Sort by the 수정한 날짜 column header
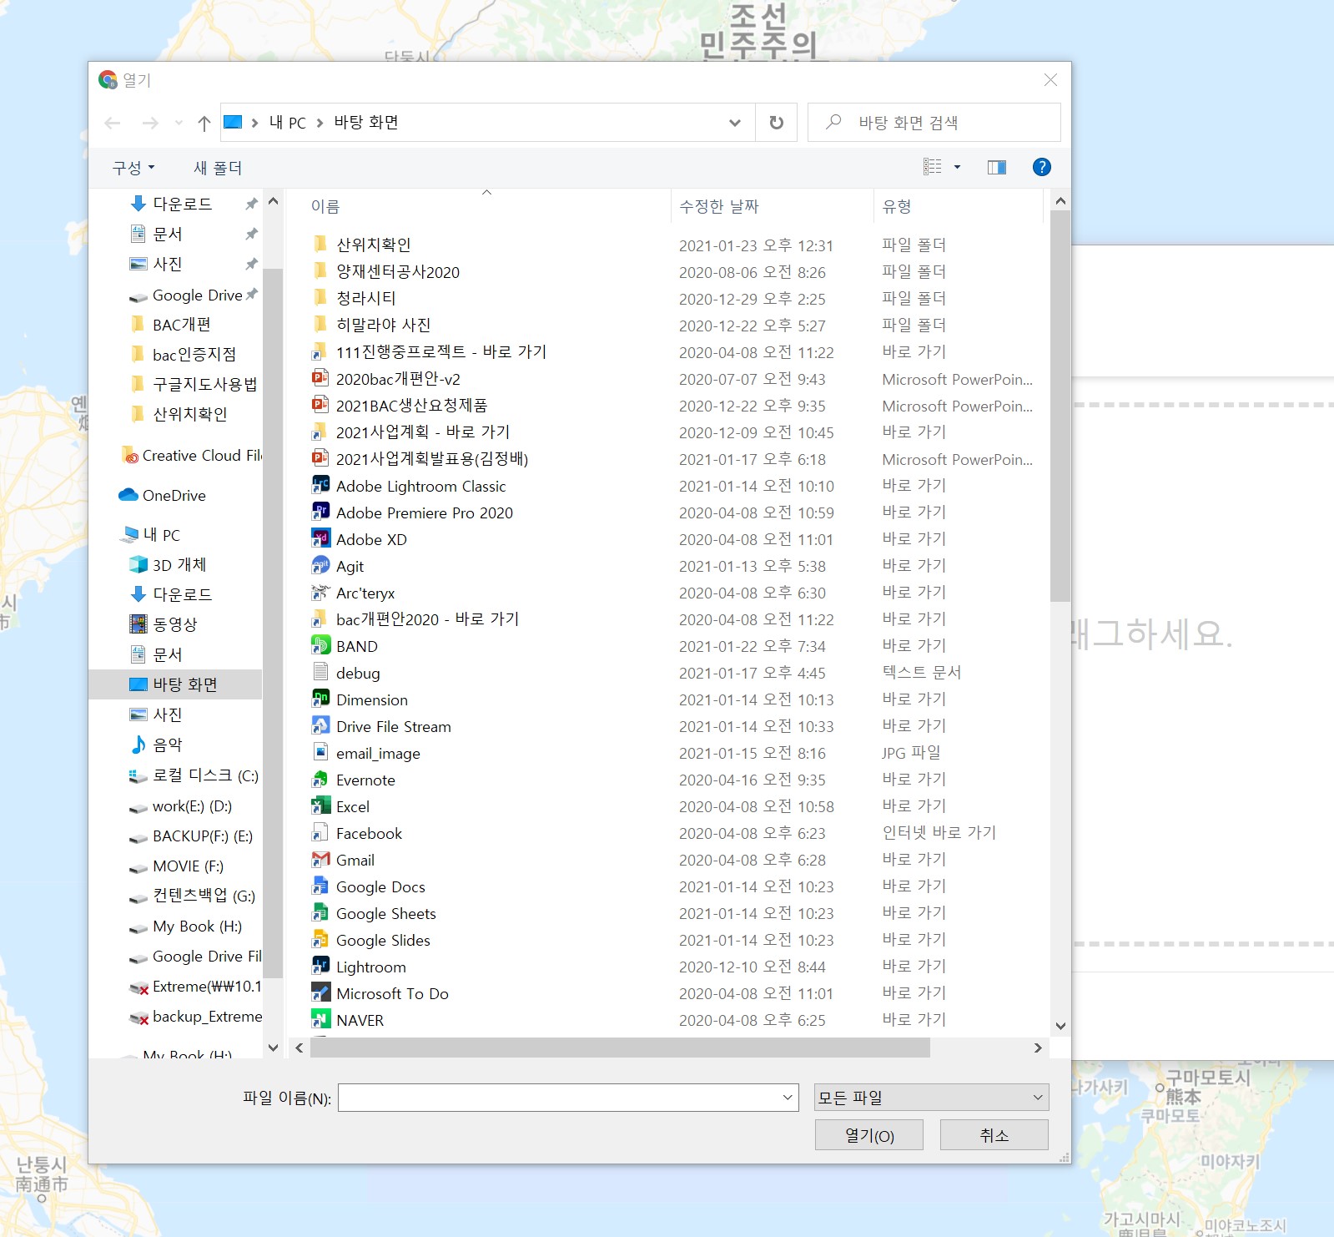This screenshot has height=1237, width=1334. (718, 206)
